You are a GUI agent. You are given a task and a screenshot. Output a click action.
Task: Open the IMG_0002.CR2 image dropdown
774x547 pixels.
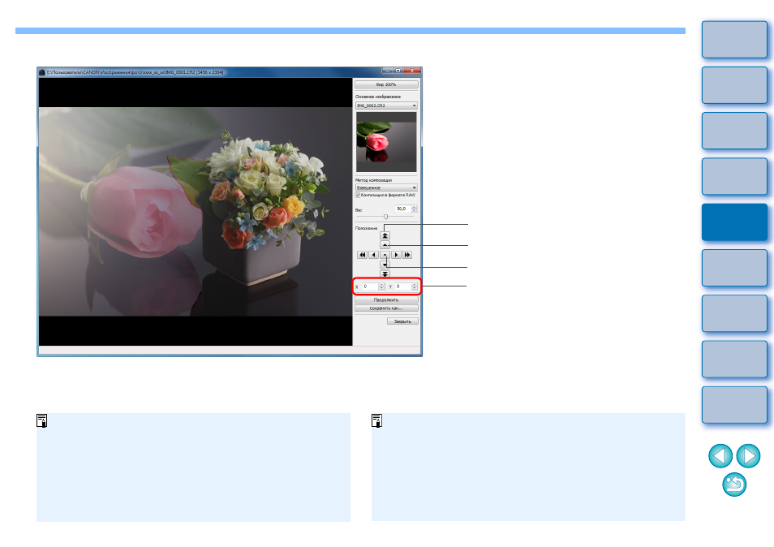pos(386,106)
